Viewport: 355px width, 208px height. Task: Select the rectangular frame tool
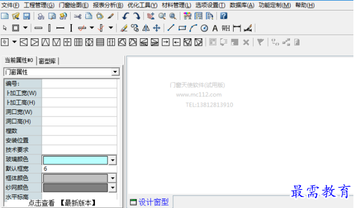[x=16, y=28]
